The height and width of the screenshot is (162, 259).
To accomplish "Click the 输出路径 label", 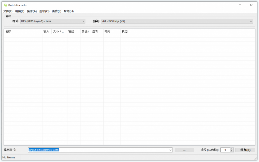I will point(10,150).
